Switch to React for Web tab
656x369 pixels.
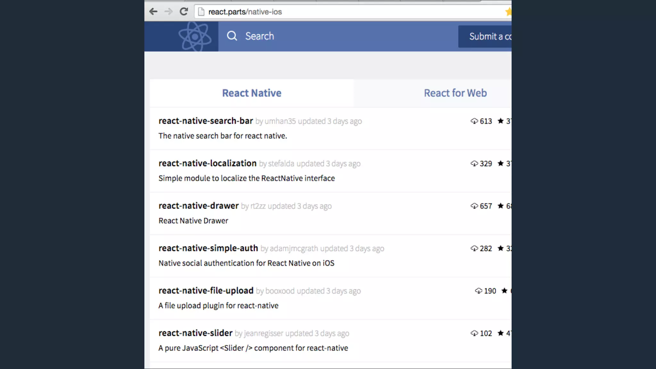tap(455, 93)
